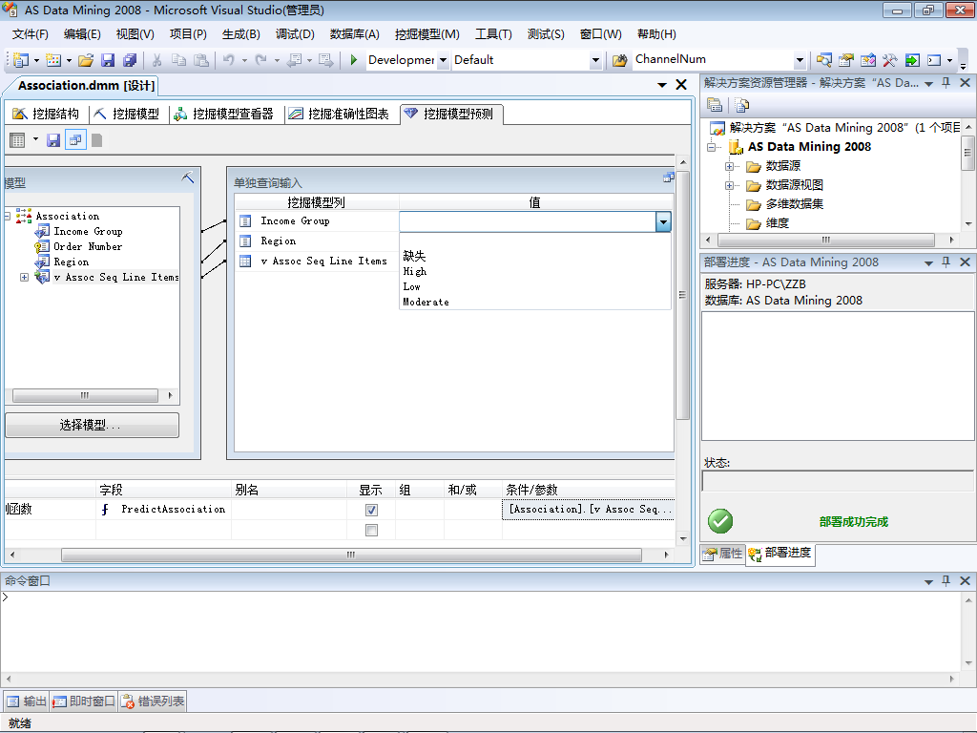977x733 pixels.
Task: Open the Properties Window toolbar icon
Action: coord(845,60)
